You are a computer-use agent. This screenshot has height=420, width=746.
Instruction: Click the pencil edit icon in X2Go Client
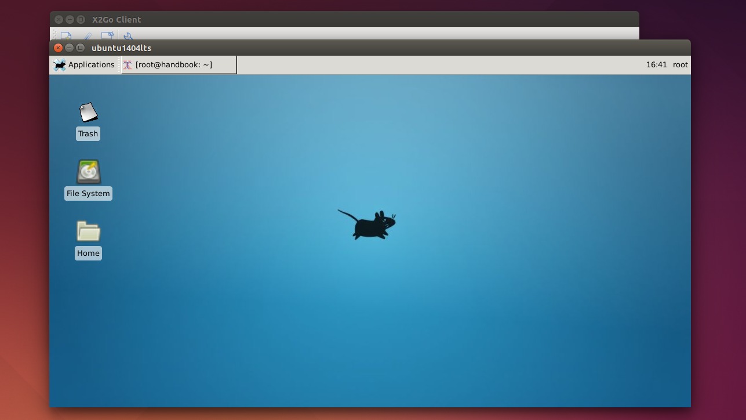pos(87,36)
